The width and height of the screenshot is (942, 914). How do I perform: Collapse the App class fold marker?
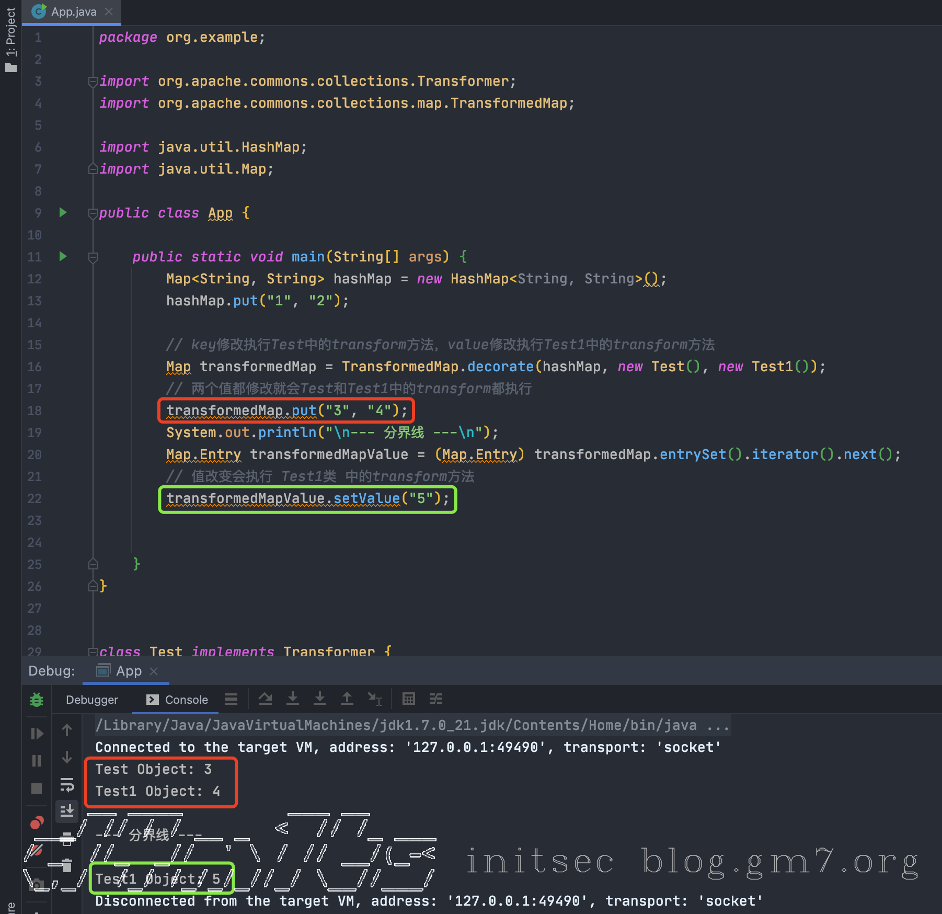pyautogui.click(x=93, y=213)
